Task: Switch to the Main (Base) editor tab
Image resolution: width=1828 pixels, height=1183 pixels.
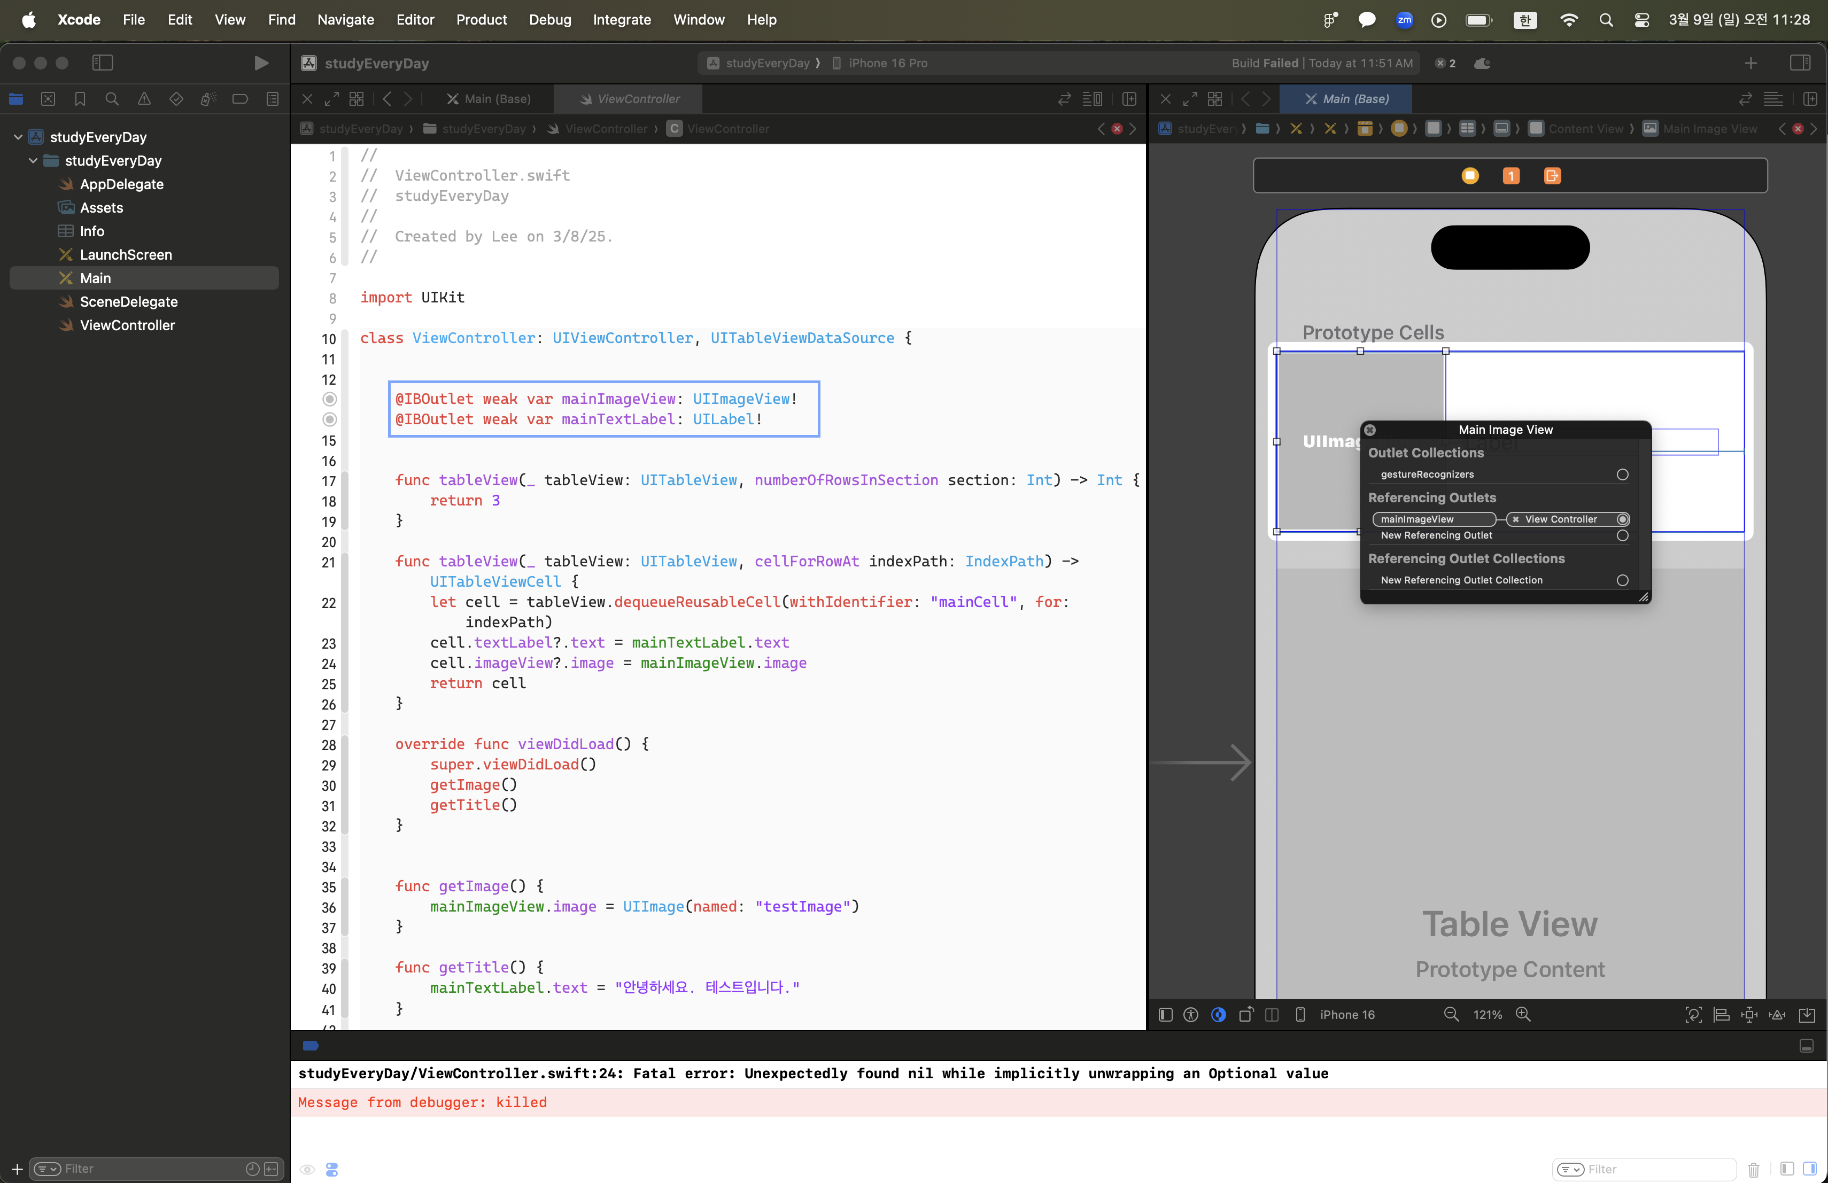Action: coord(496,99)
